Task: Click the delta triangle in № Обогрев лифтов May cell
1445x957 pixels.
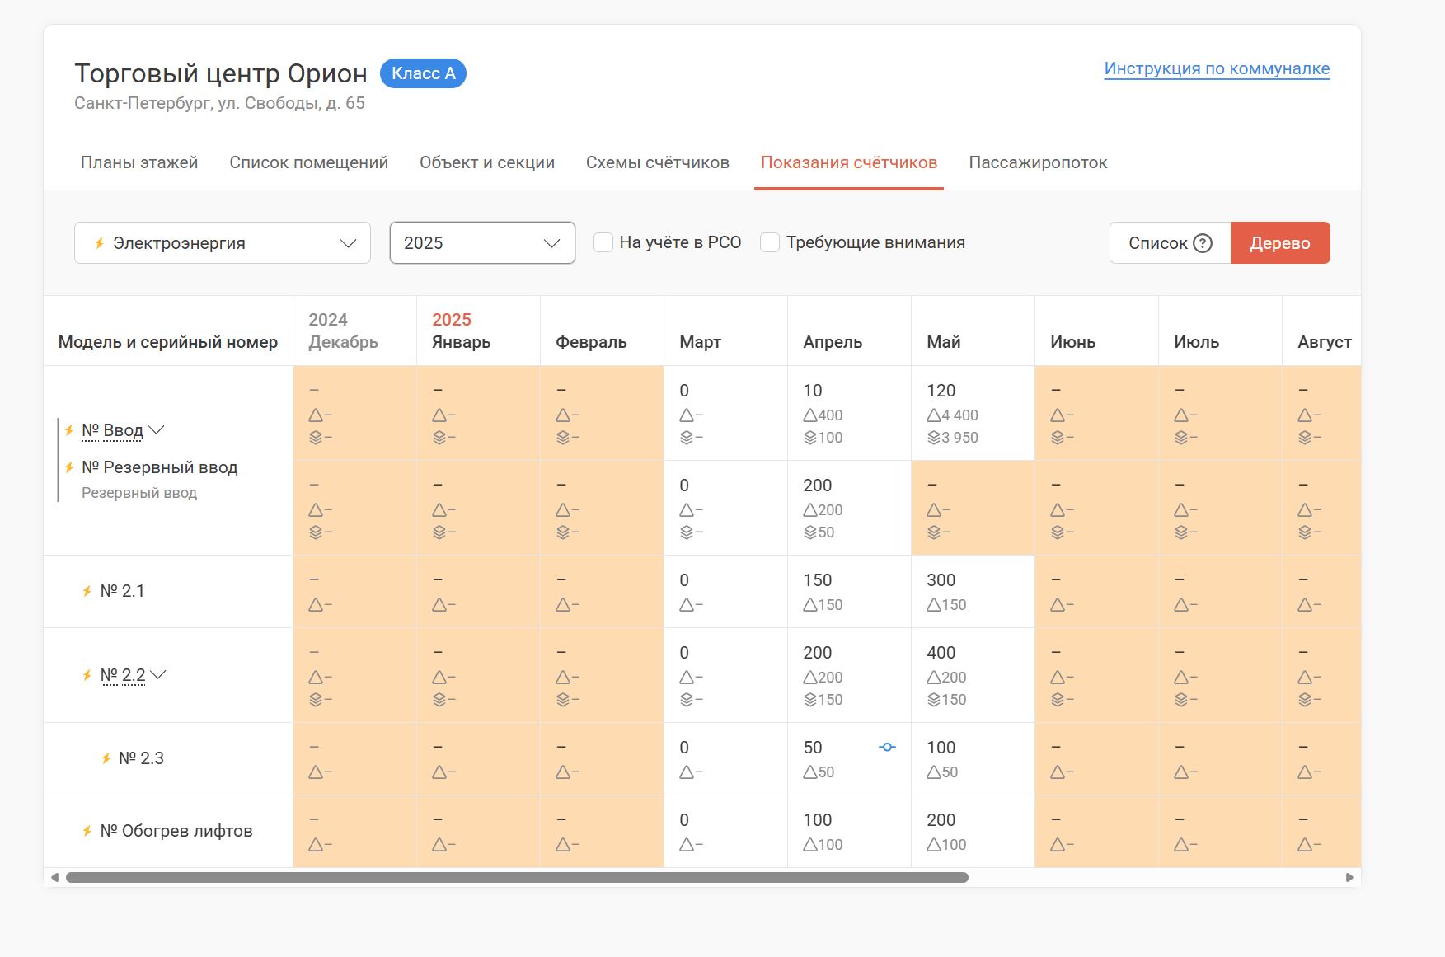Action: [x=934, y=845]
